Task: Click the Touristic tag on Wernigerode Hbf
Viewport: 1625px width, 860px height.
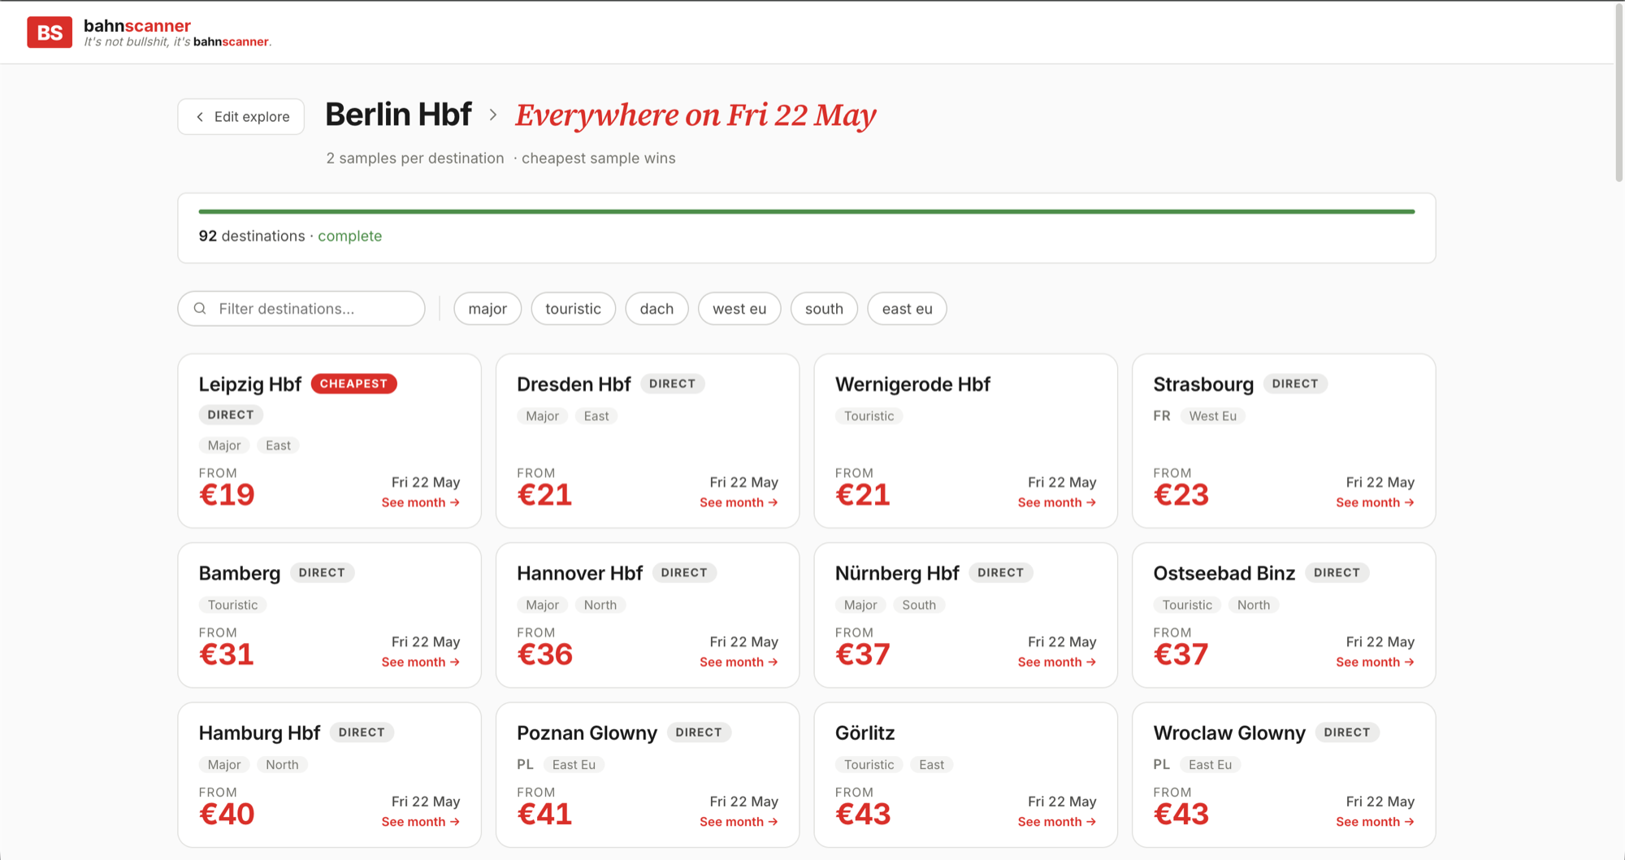Action: pos(869,416)
